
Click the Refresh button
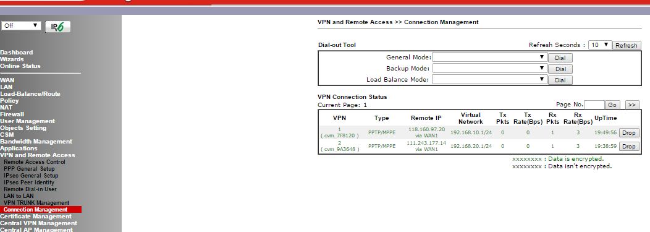pos(627,46)
